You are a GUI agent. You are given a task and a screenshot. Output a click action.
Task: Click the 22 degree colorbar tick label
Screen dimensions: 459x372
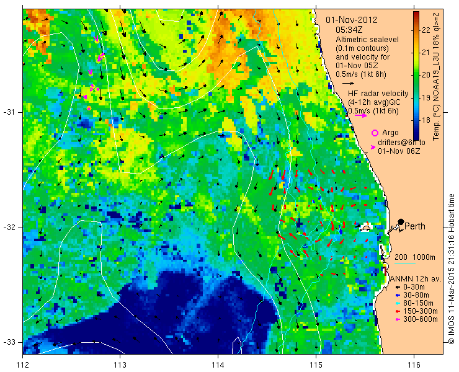(x=426, y=30)
